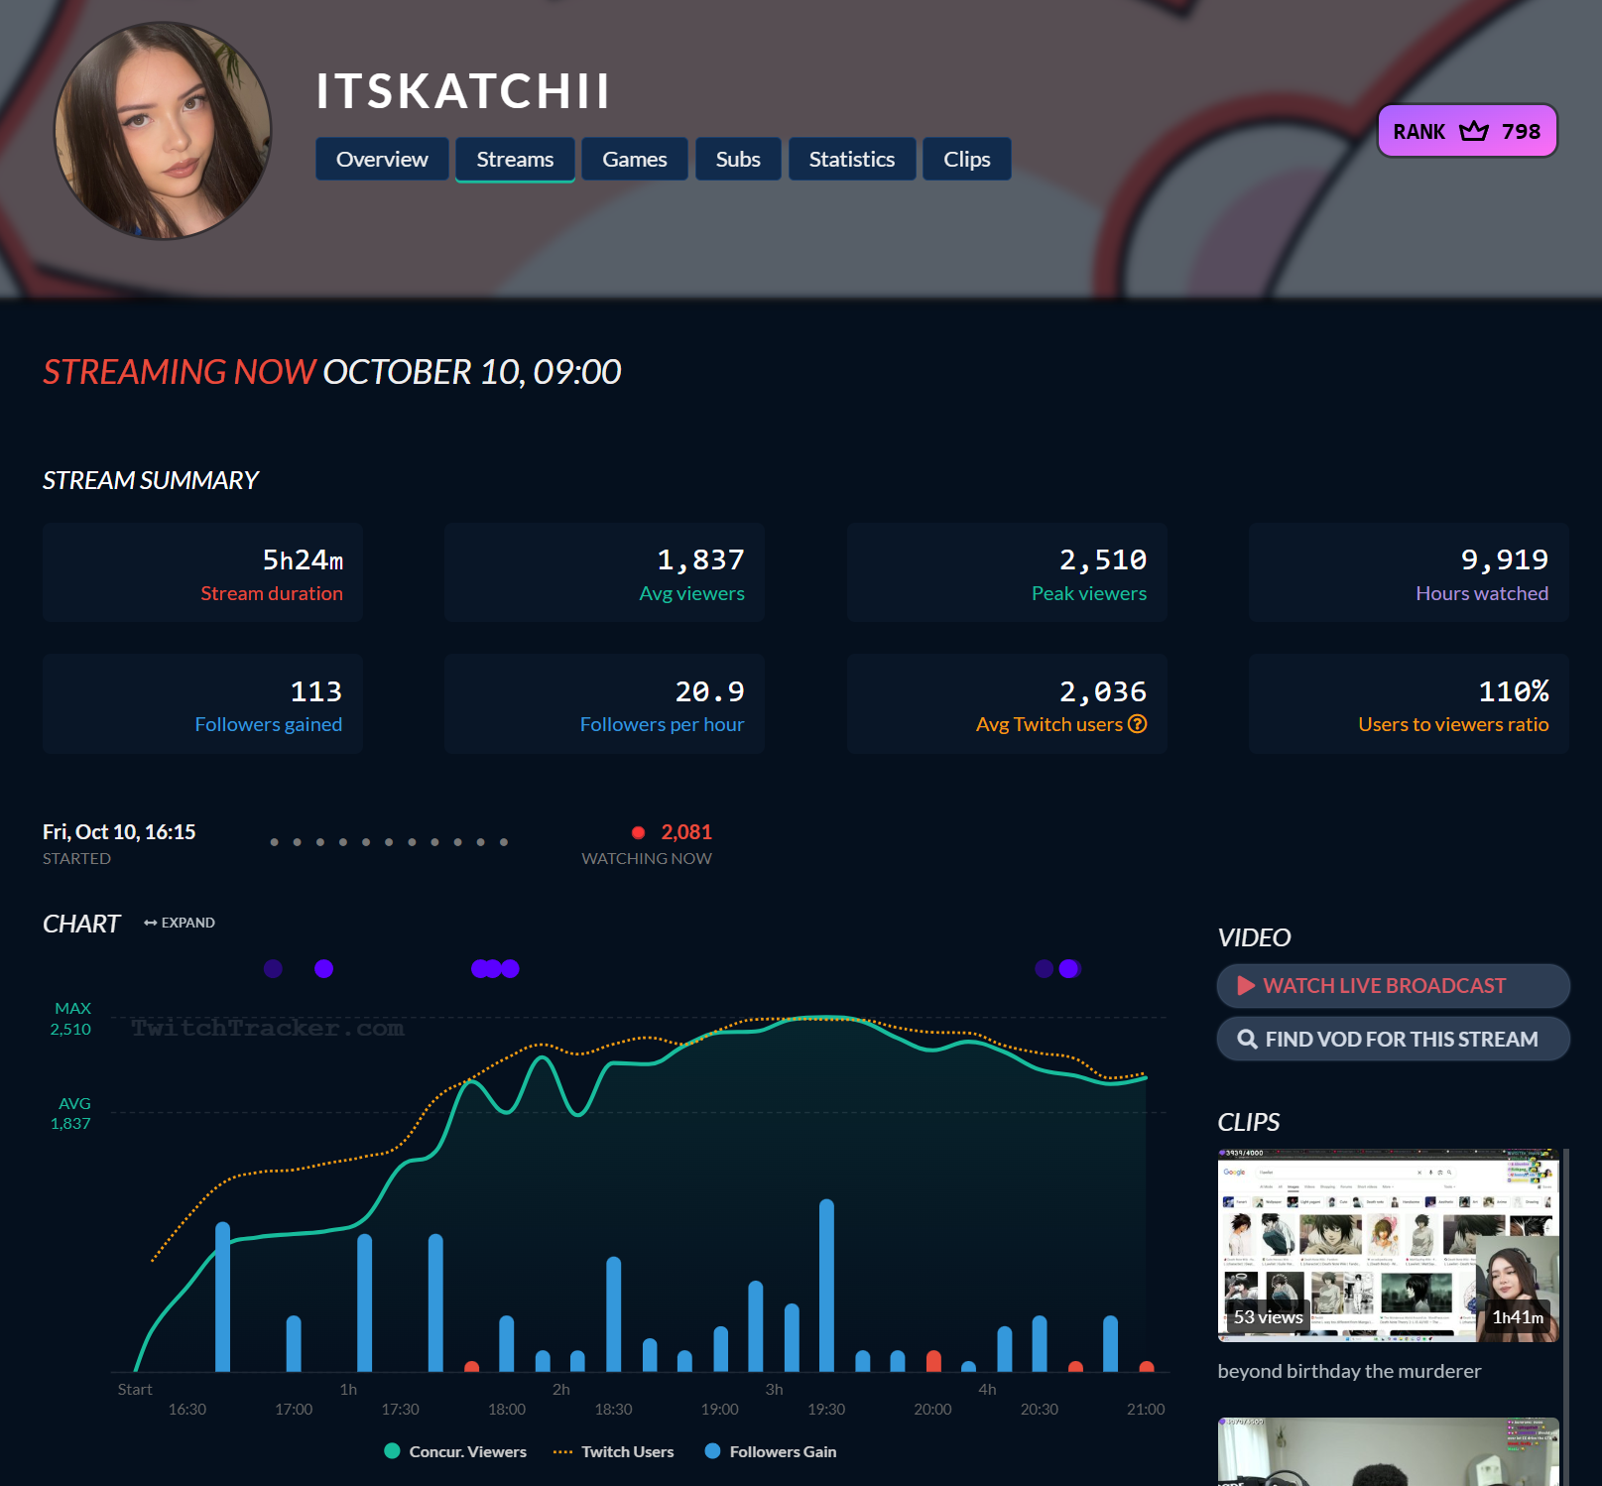This screenshot has width=1602, height=1486.
Task: Click the magnifier icon on Find VOD
Action: tap(1247, 1039)
